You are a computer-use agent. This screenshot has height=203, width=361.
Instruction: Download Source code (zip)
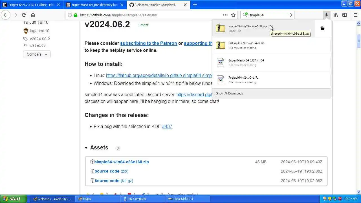pos(111,171)
